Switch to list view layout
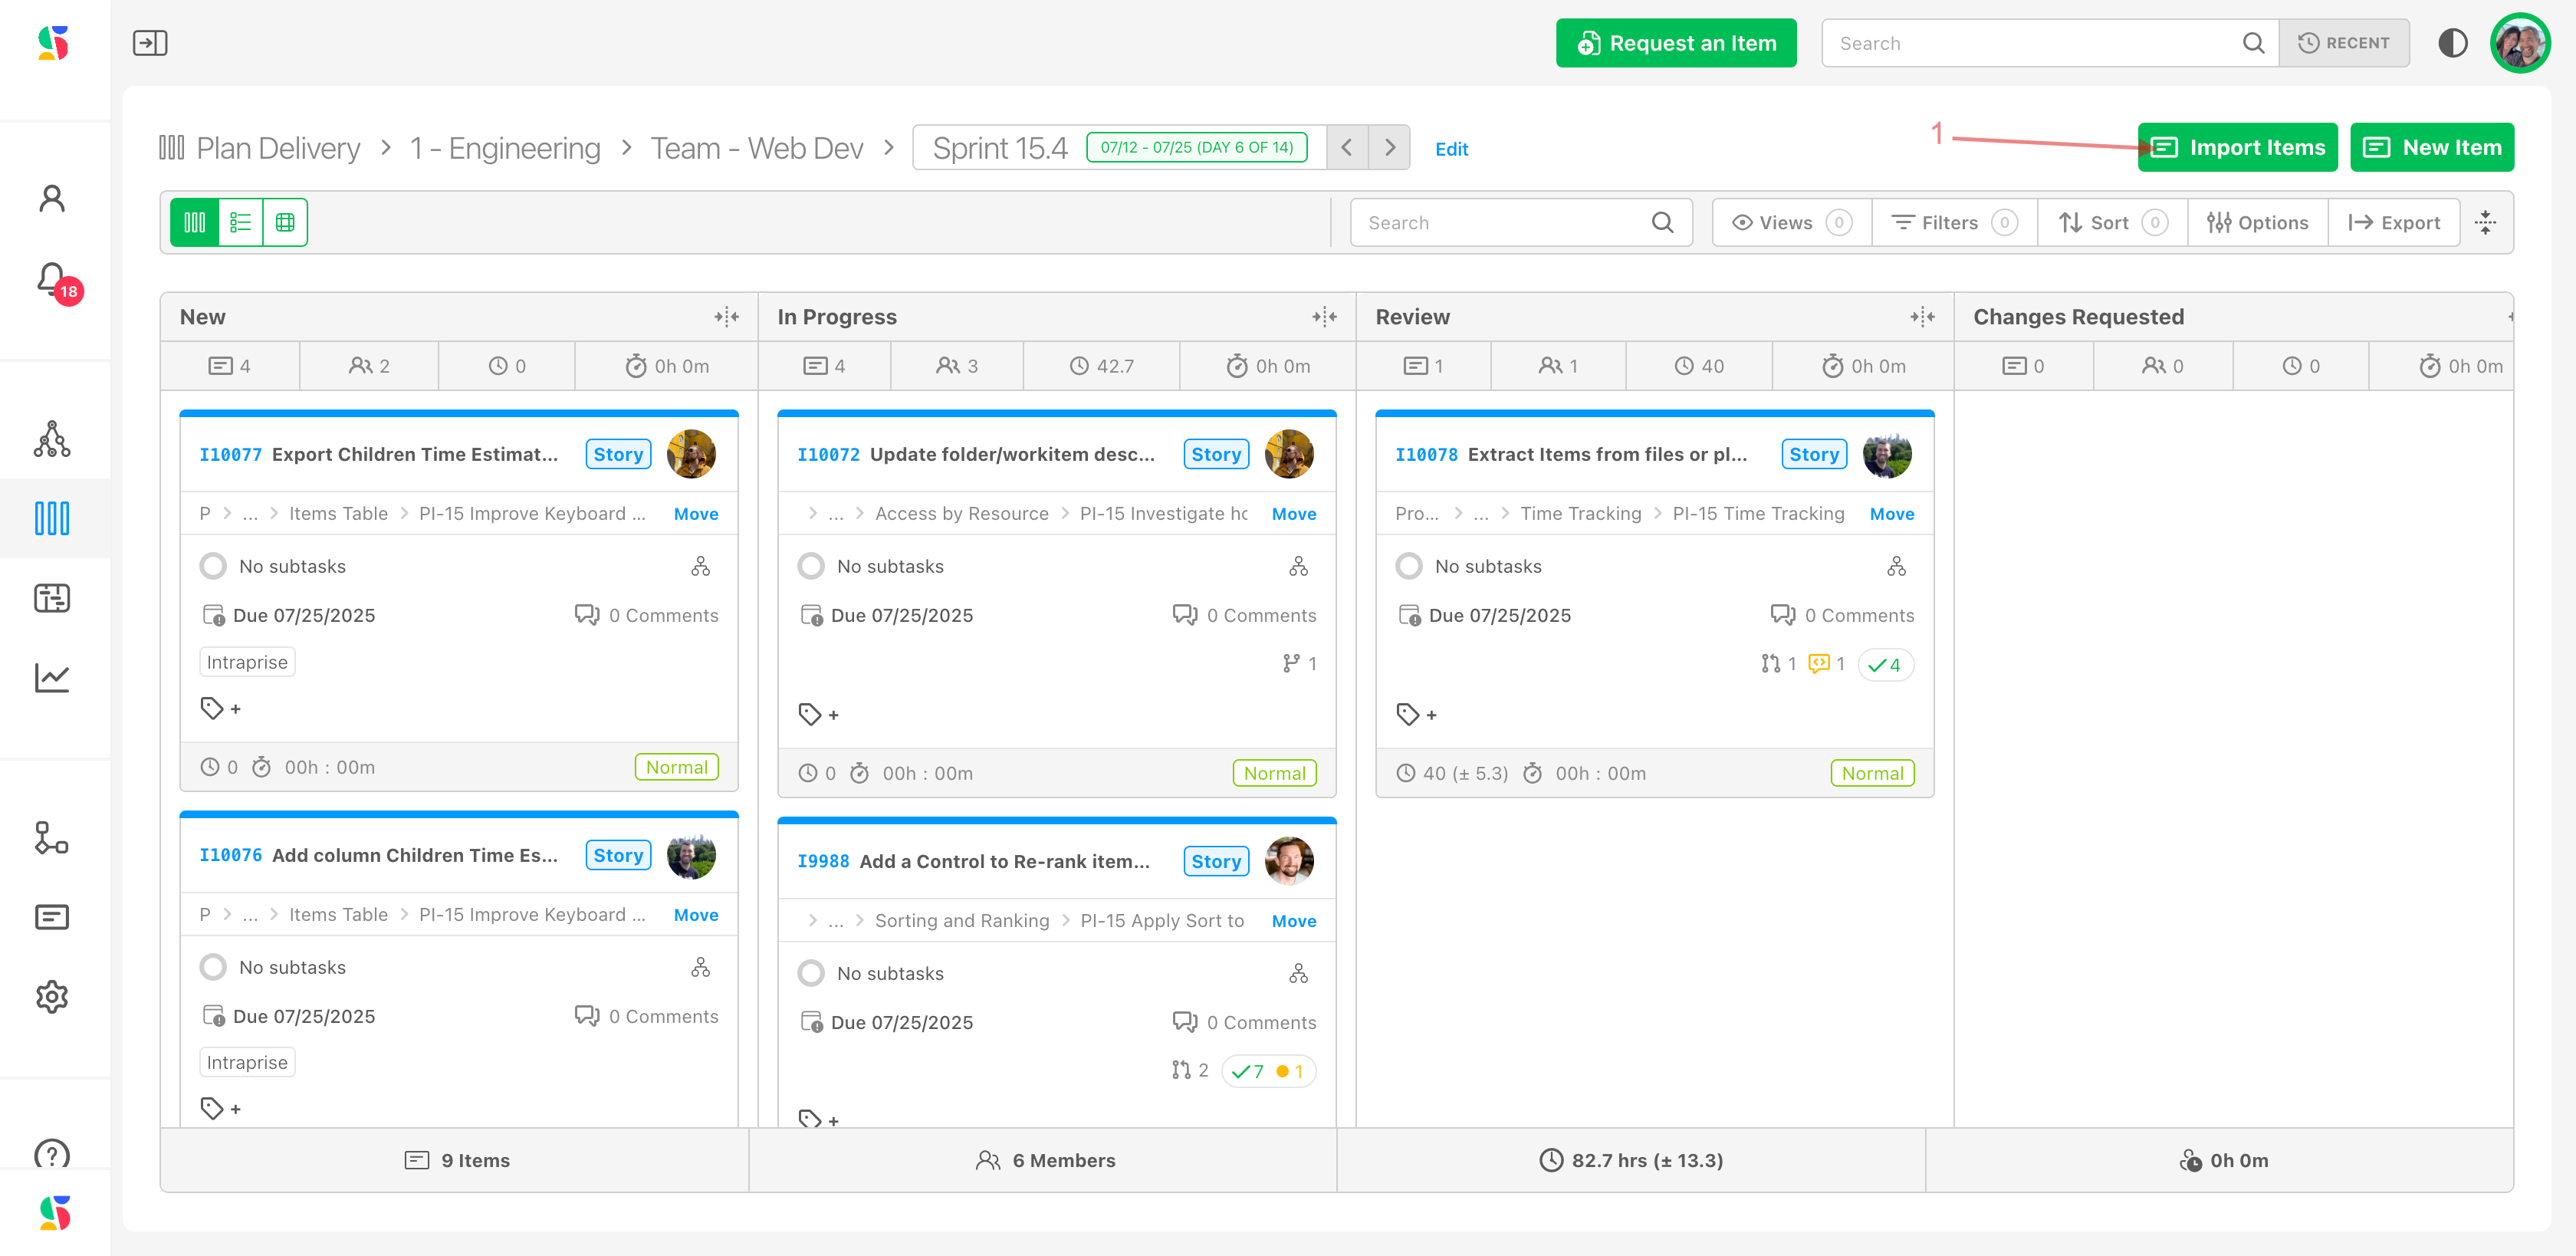Image resolution: width=2576 pixels, height=1256 pixels. pos(240,222)
